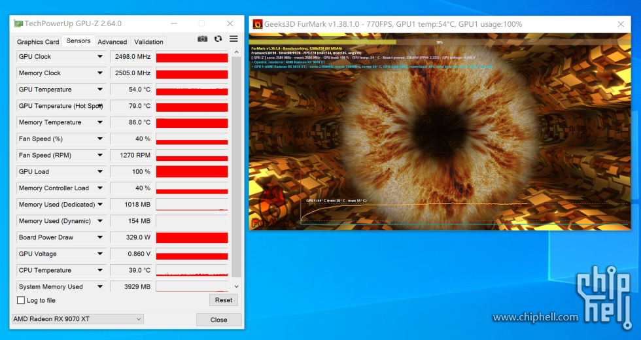
Task: Click the 329.0 W power draw value
Action: tap(131, 237)
